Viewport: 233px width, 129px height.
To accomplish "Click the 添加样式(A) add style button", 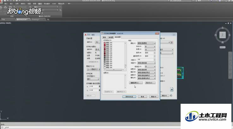I will (109, 92).
